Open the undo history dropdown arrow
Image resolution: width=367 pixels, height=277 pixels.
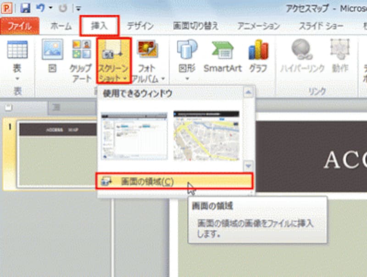click(50, 8)
